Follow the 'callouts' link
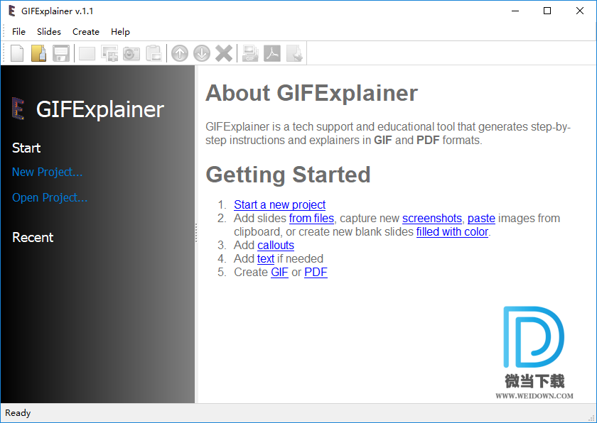The height and width of the screenshot is (423, 597). (x=276, y=245)
